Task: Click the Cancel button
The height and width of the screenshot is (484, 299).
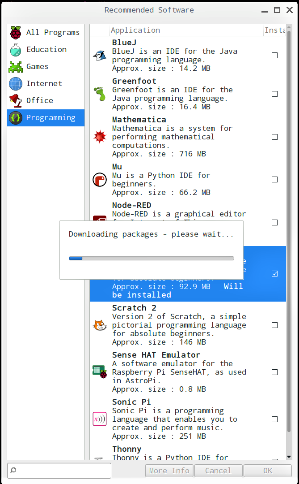Action: click(x=218, y=471)
